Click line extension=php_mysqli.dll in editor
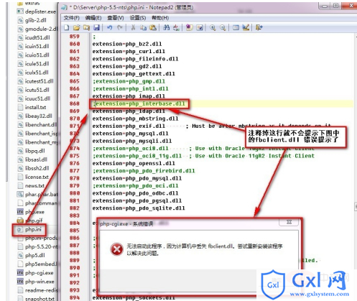This screenshot has width=357, height=301. pyautogui.click(x=132, y=141)
